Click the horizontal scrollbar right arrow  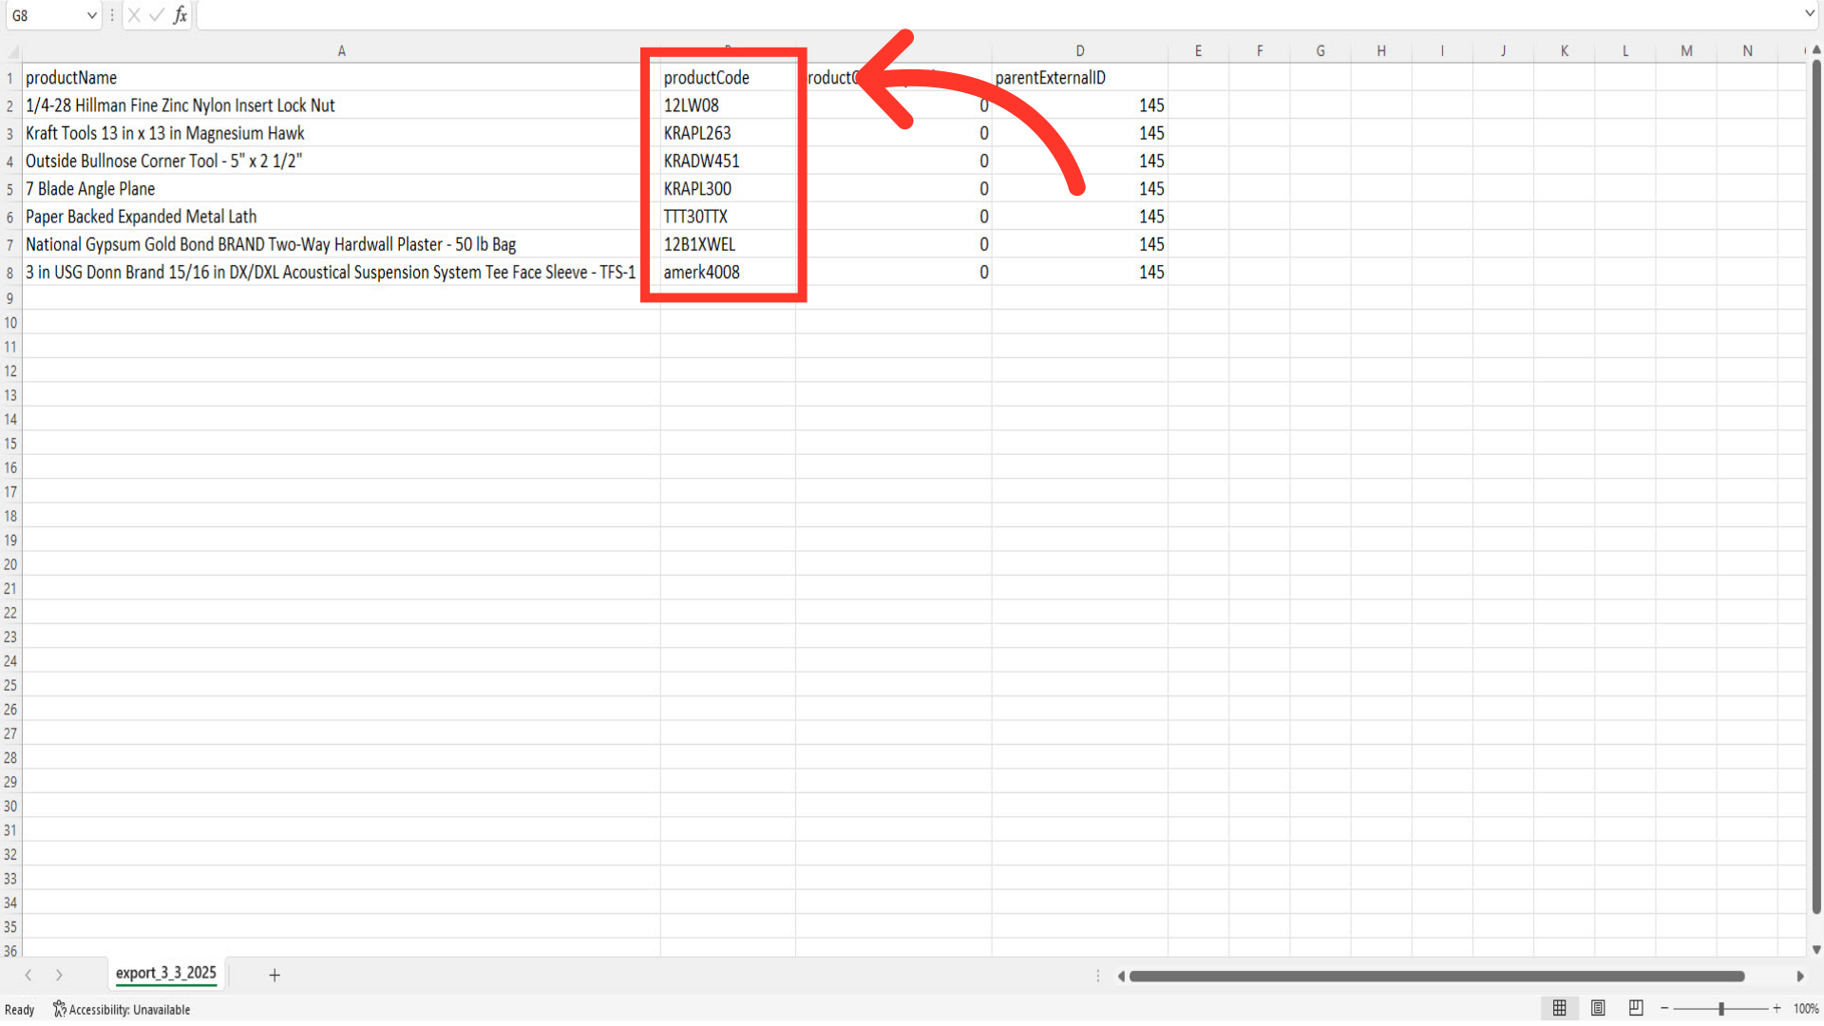[1799, 976]
